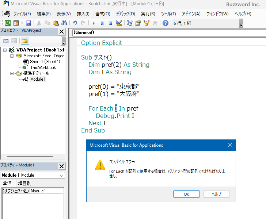Viewport: 266px width, 219px height.
Task: Click the Redo arrow icon
Action: [x=83, y=23]
